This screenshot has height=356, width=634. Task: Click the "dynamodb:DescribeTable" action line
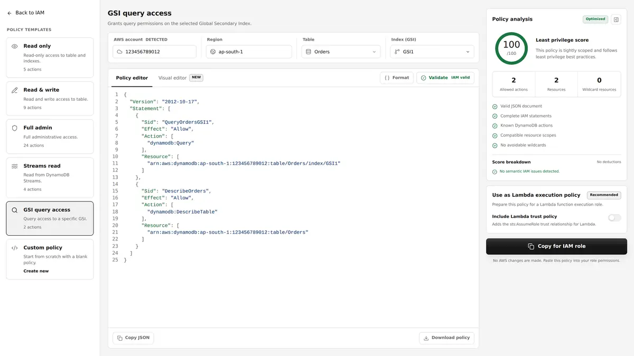(x=182, y=211)
